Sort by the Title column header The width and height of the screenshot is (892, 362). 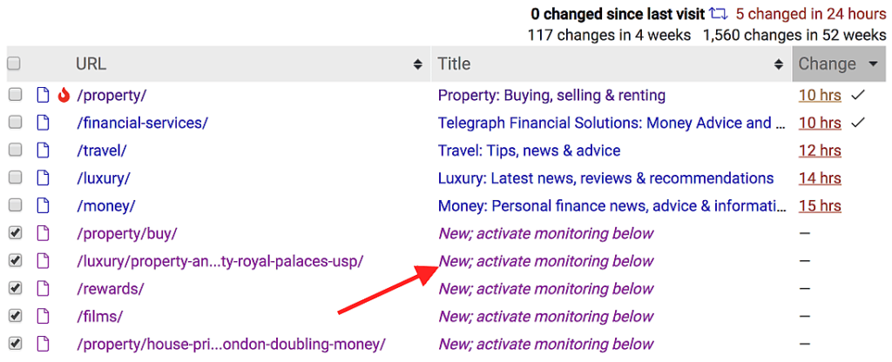coord(454,64)
